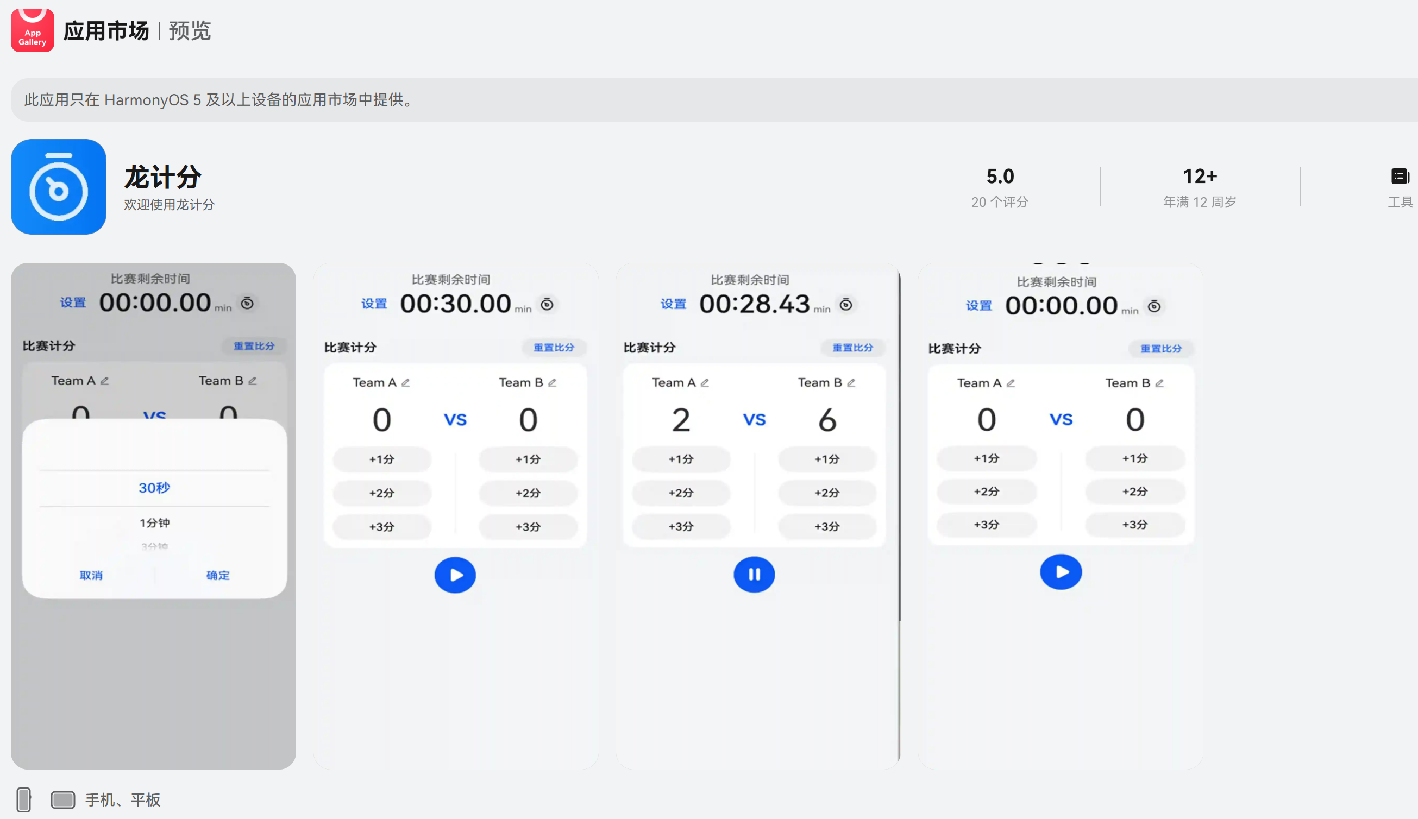Click the 工具 category label
1418x819 pixels.
point(1400,202)
